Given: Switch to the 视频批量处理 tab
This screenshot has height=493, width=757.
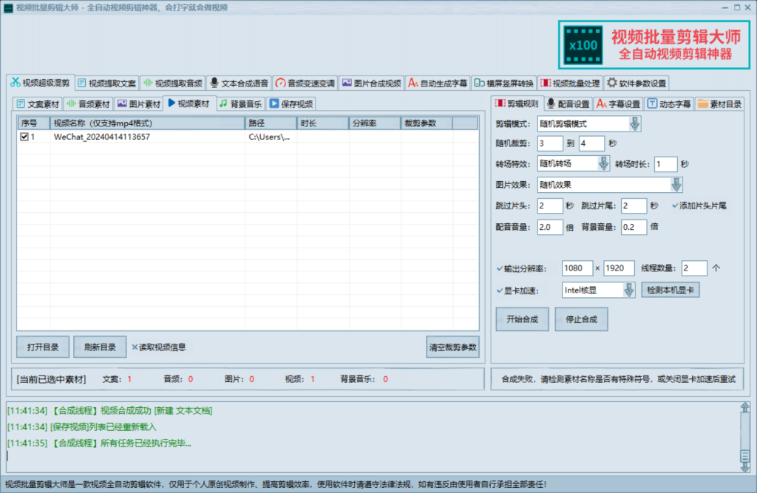Looking at the screenshot, I should pyautogui.click(x=570, y=83).
